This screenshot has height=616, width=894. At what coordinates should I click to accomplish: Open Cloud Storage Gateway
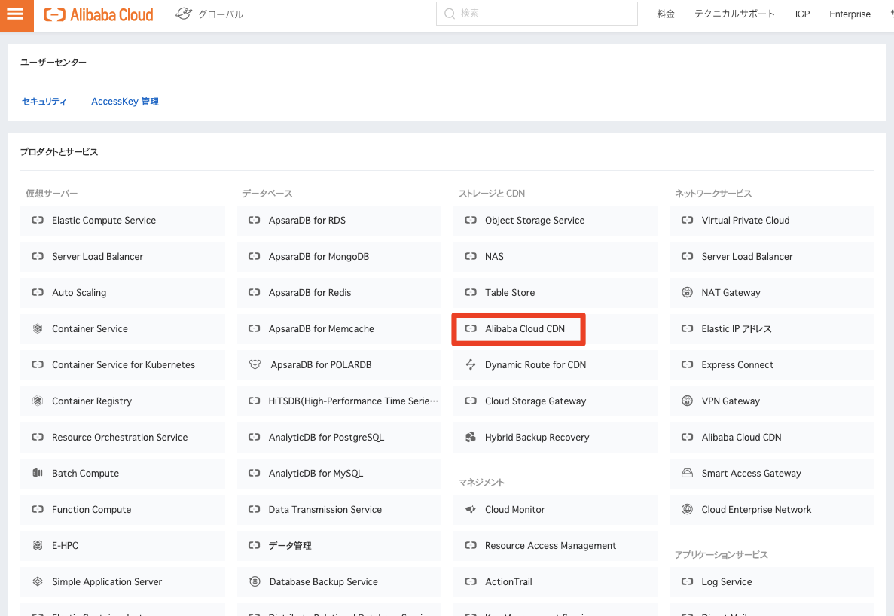[556, 401]
